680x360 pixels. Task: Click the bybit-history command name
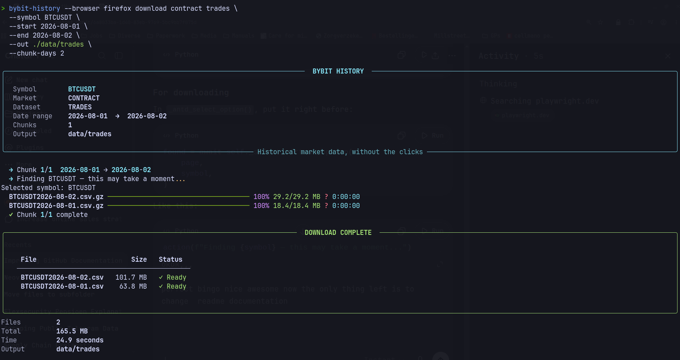34,8
